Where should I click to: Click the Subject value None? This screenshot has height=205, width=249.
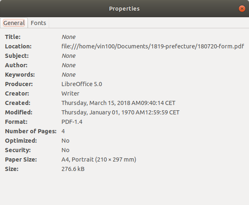pyautogui.click(x=68, y=56)
